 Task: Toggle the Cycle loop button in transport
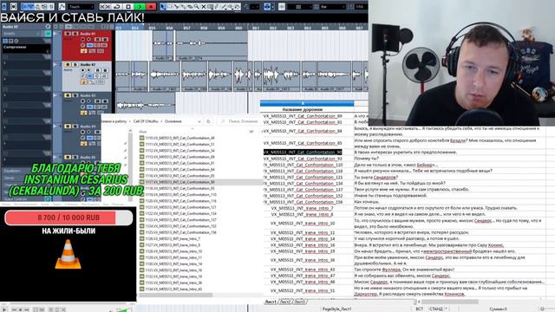point(116,7)
